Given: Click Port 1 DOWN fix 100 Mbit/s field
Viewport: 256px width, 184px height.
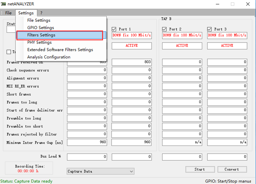Looking at the screenshot, I should (x=132, y=35).
